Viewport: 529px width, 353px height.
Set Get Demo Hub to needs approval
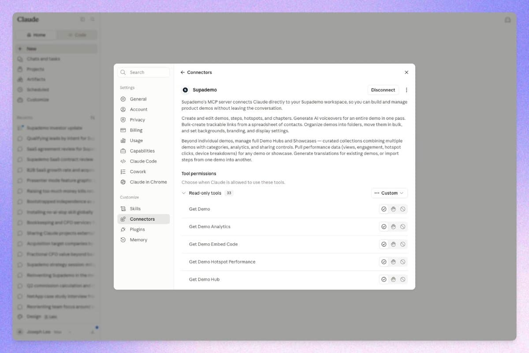pos(393,279)
